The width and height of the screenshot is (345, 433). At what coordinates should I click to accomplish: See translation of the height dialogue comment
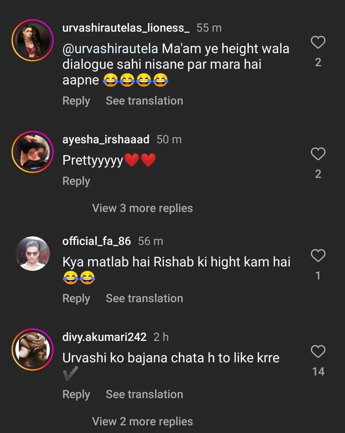pyautogui.click(x=144, y=101)
